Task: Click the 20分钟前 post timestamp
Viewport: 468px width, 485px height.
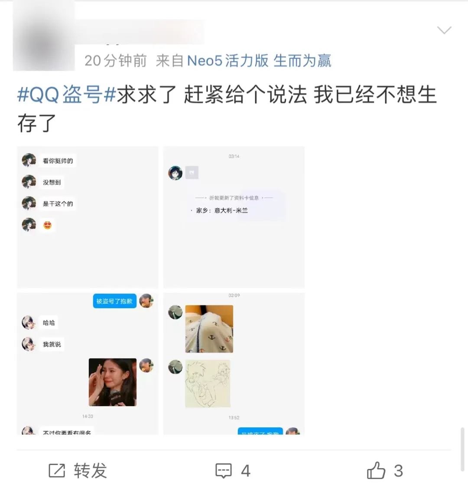Action: point(116,61)
